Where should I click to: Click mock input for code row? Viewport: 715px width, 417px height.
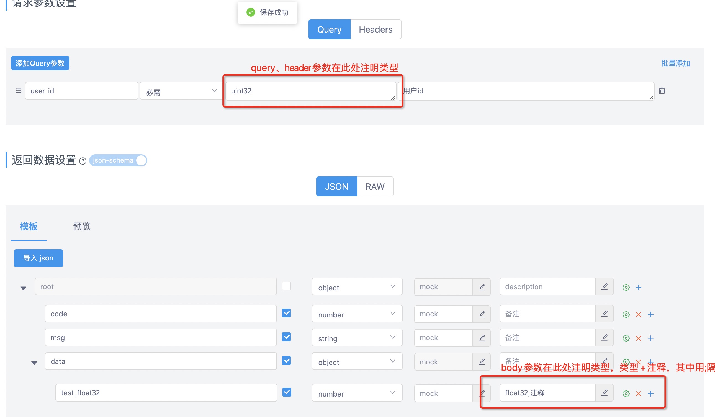point(443,314)
